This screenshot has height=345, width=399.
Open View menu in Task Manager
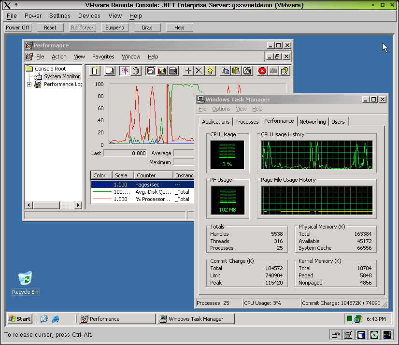(x=241, y=109)
